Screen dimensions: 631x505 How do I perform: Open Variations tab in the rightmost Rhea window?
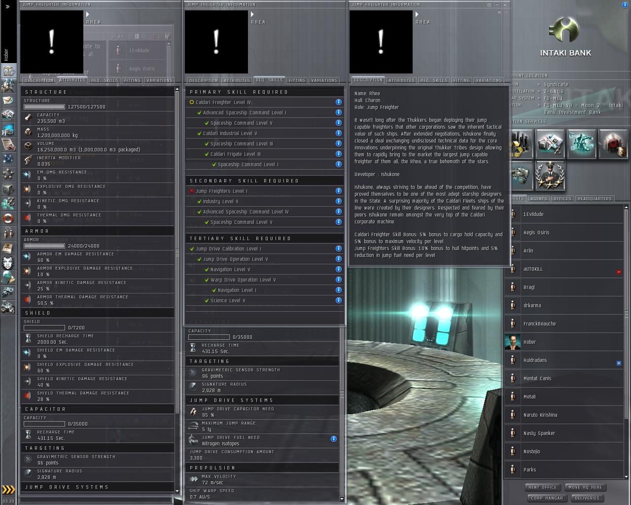489,80
